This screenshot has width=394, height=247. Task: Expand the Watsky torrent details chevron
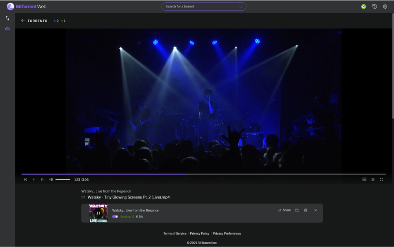coord(315,210)
